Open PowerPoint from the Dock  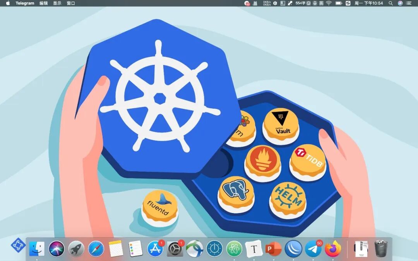tap(274, 249)
